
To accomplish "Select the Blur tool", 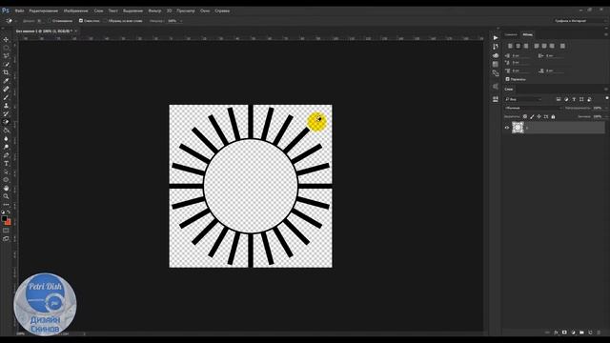I will coord(6,138).
